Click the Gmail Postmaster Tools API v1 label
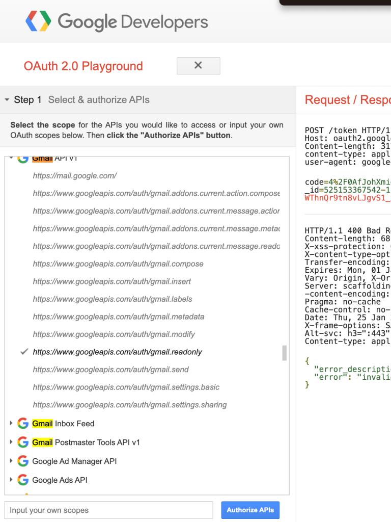This screenshot has height=522, width=391. (86, 442)
